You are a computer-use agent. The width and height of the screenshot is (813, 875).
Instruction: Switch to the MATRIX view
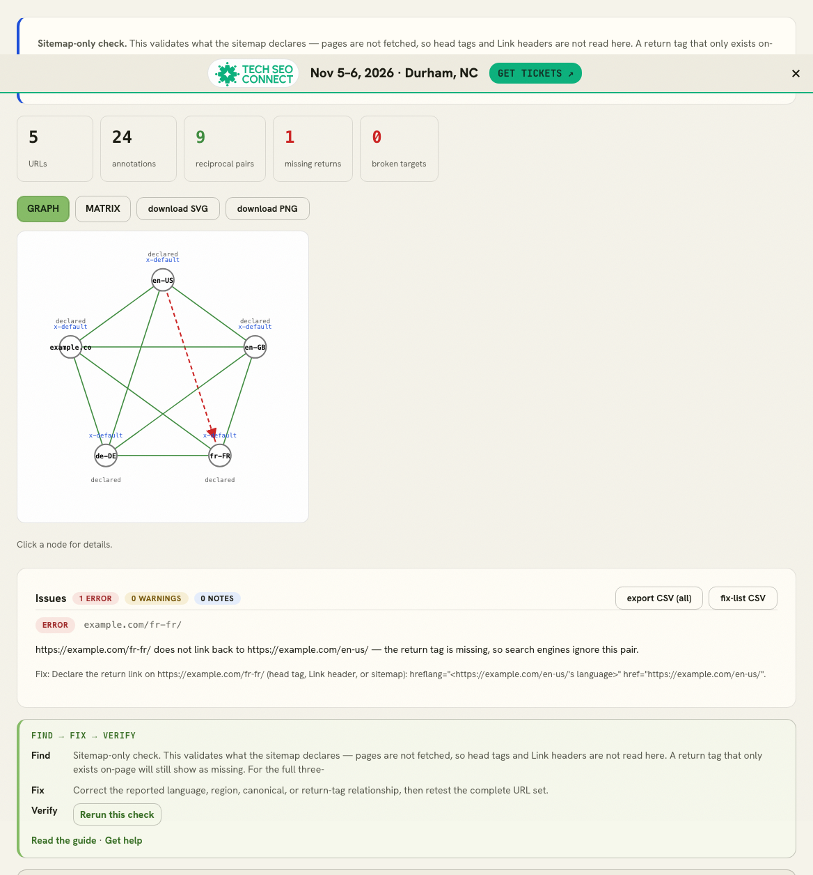(103, 209)
